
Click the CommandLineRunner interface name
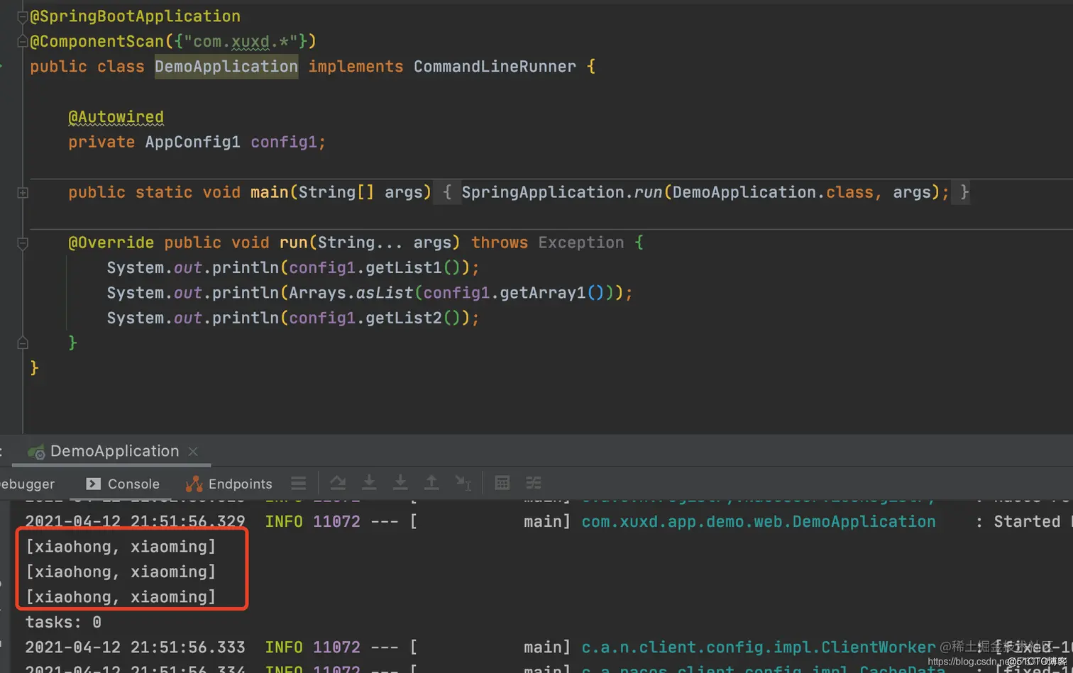point(495,67)
